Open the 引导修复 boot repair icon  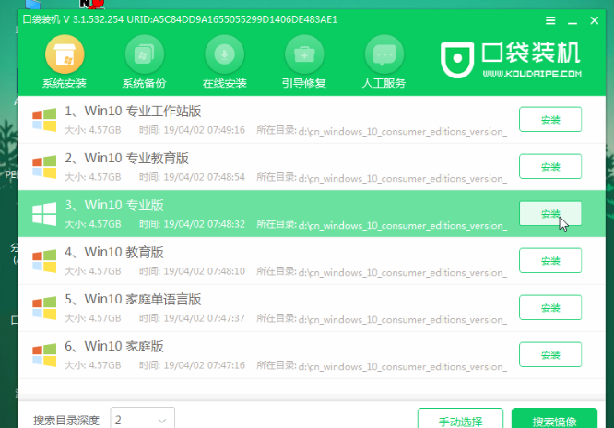(x=304, y=54)
